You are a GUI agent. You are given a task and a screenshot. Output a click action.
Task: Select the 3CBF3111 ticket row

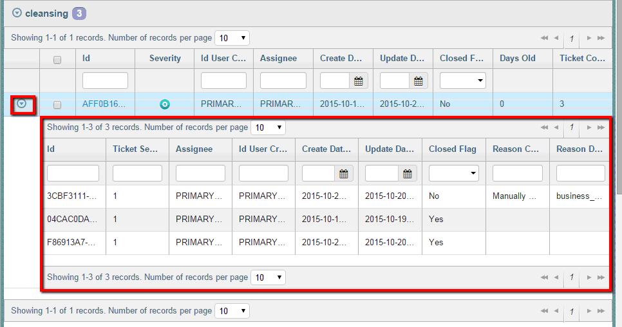[72, 196]
